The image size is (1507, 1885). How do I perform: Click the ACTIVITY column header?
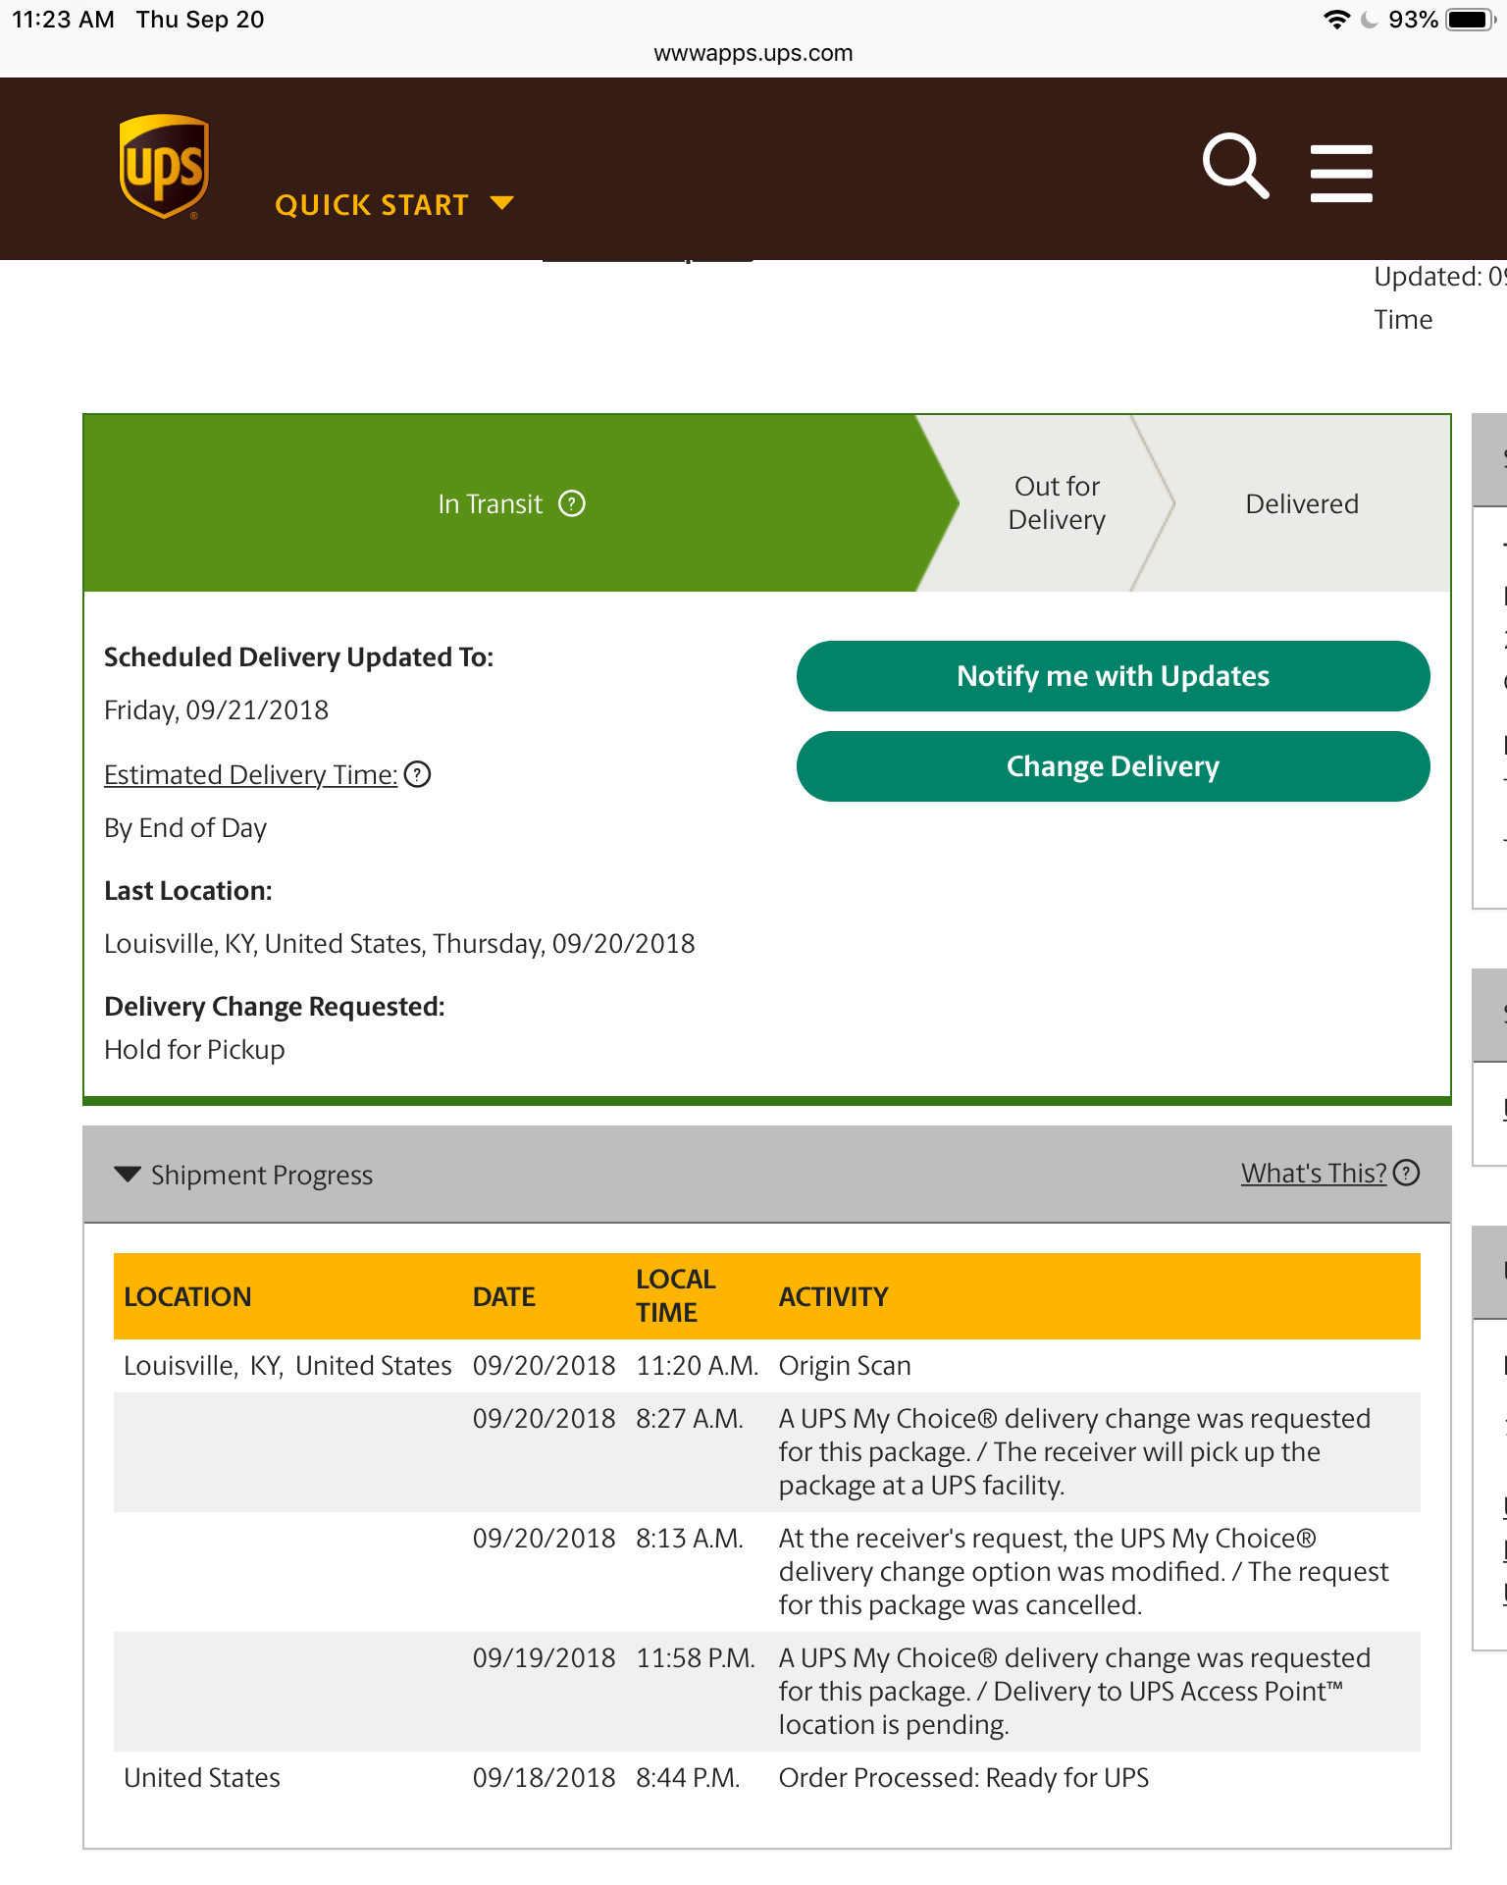[x=833, y=1296]
